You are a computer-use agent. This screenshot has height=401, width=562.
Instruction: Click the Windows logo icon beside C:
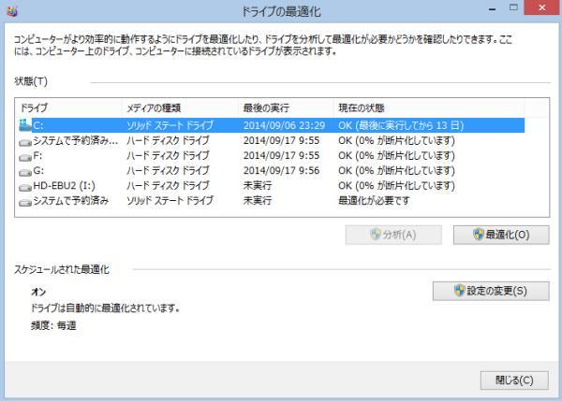click(x=25, y=124)
